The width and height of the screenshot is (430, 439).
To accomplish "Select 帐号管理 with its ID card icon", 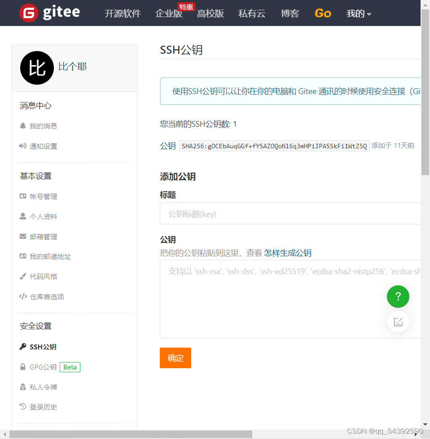I will (43, 196).
